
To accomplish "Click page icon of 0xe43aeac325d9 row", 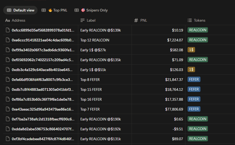I will (x=8, y=109).
